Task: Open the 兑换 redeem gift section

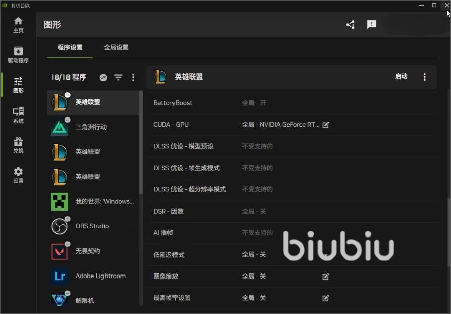Action: click(18, 145)
